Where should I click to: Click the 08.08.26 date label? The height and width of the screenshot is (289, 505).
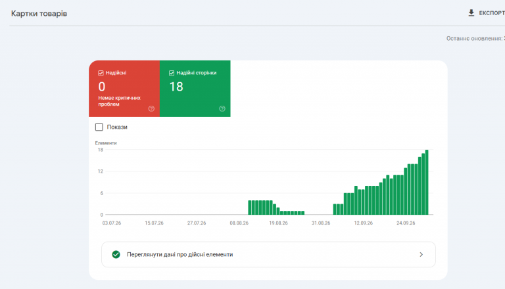pos(239,223)
